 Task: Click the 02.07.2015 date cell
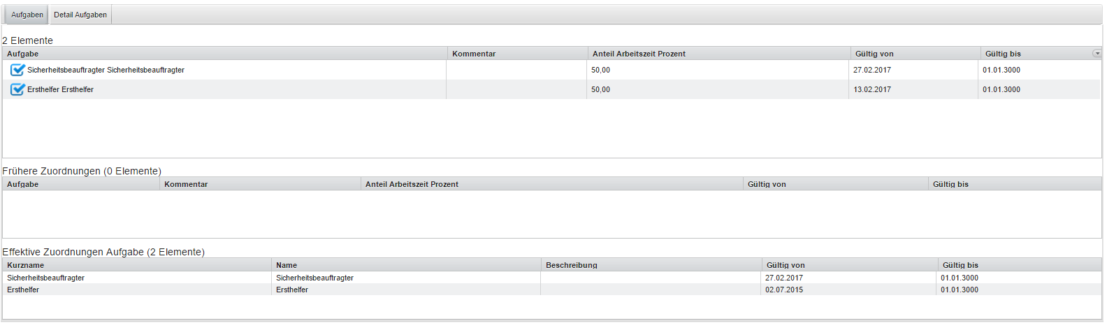click(x=784, y=290)
